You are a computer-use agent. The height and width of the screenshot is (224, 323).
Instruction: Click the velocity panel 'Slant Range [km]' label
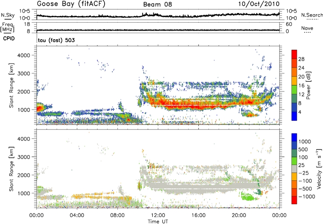point(11,169)
